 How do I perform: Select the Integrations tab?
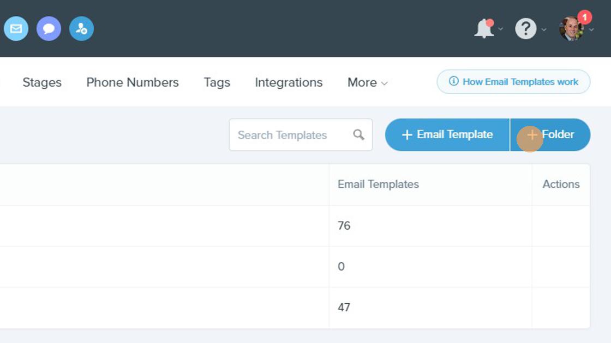tap(289, 82)
